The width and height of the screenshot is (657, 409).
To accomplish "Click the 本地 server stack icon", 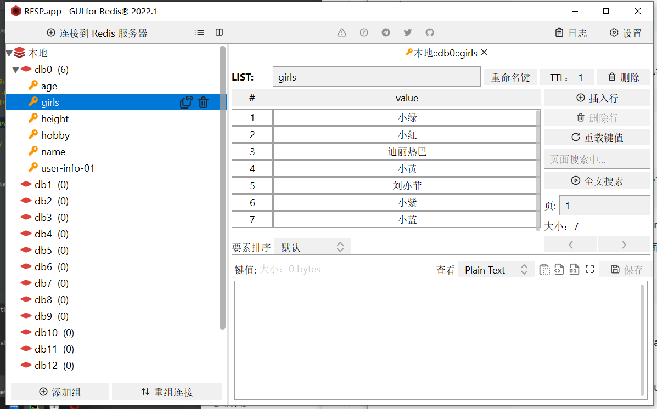I will [19, 53].
